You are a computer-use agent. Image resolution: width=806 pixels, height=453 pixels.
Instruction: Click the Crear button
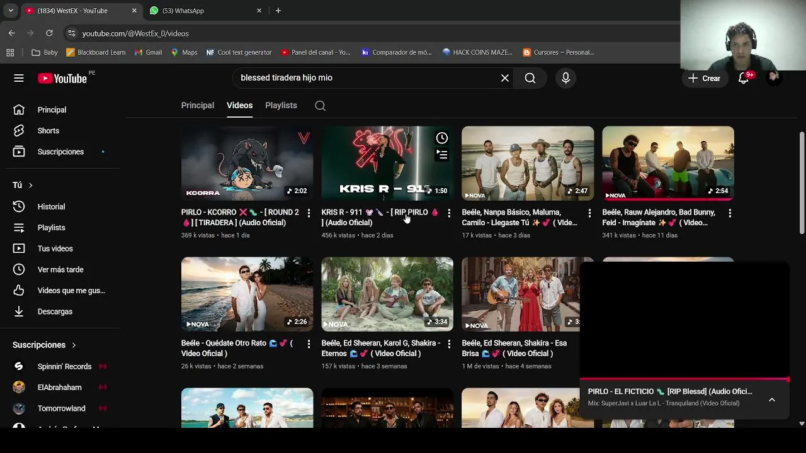click(x=705, y=78)
